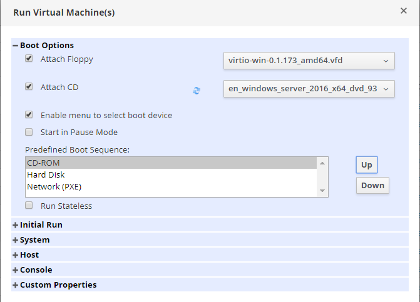This screenshot has height=302, width=420.
Task: Select Network (PXE) in boot sequence
Action: (x=54, y=186)
